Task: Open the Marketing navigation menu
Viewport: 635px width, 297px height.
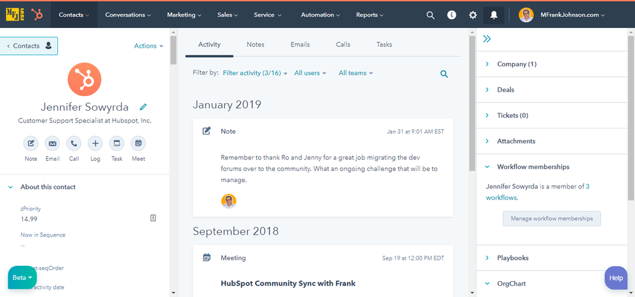Action: point(184,15)
